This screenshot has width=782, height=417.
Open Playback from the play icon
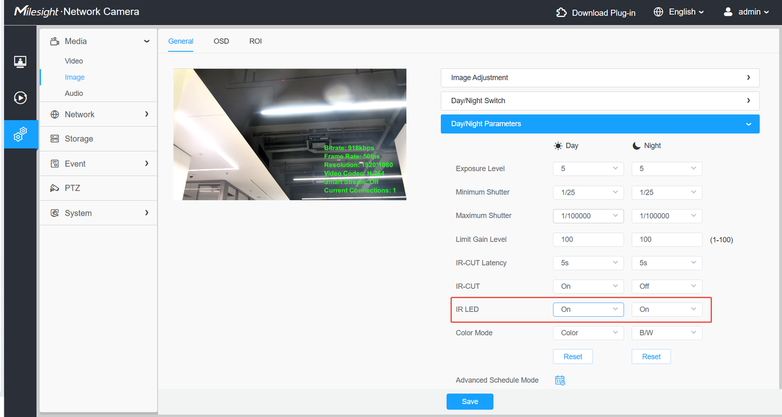pos(20,98)
